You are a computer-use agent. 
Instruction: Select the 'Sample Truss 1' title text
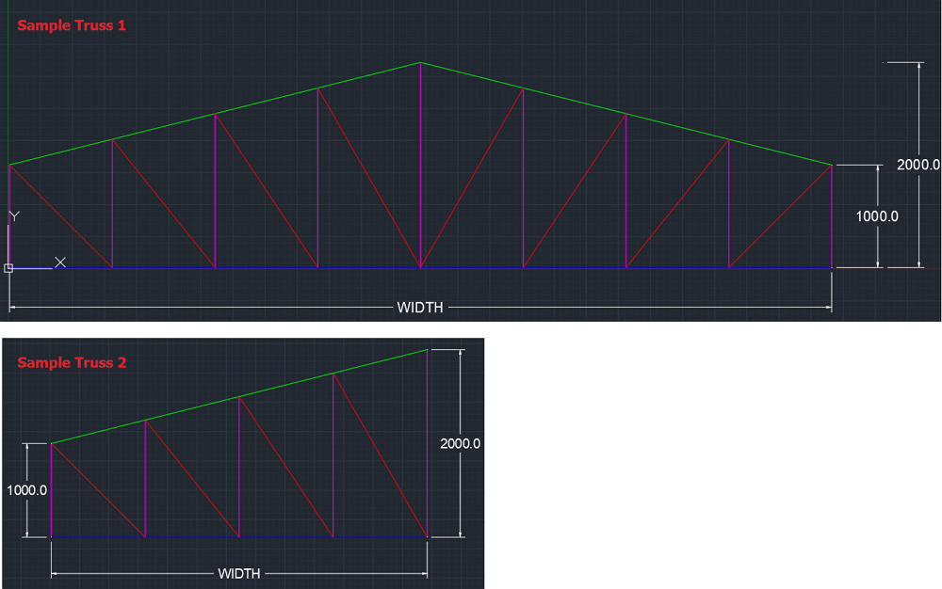[x=72, y=25]
